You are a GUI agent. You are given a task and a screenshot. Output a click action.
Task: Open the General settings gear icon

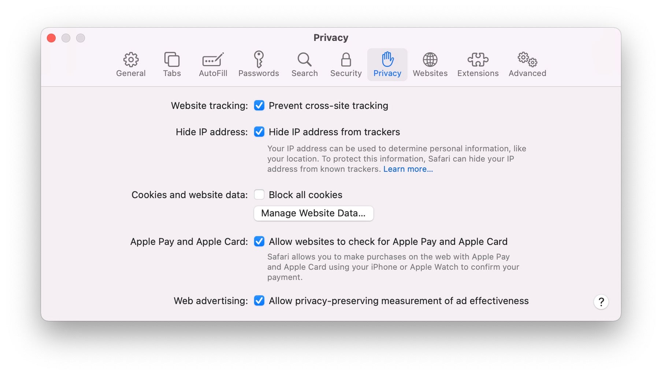coord(131,60)
